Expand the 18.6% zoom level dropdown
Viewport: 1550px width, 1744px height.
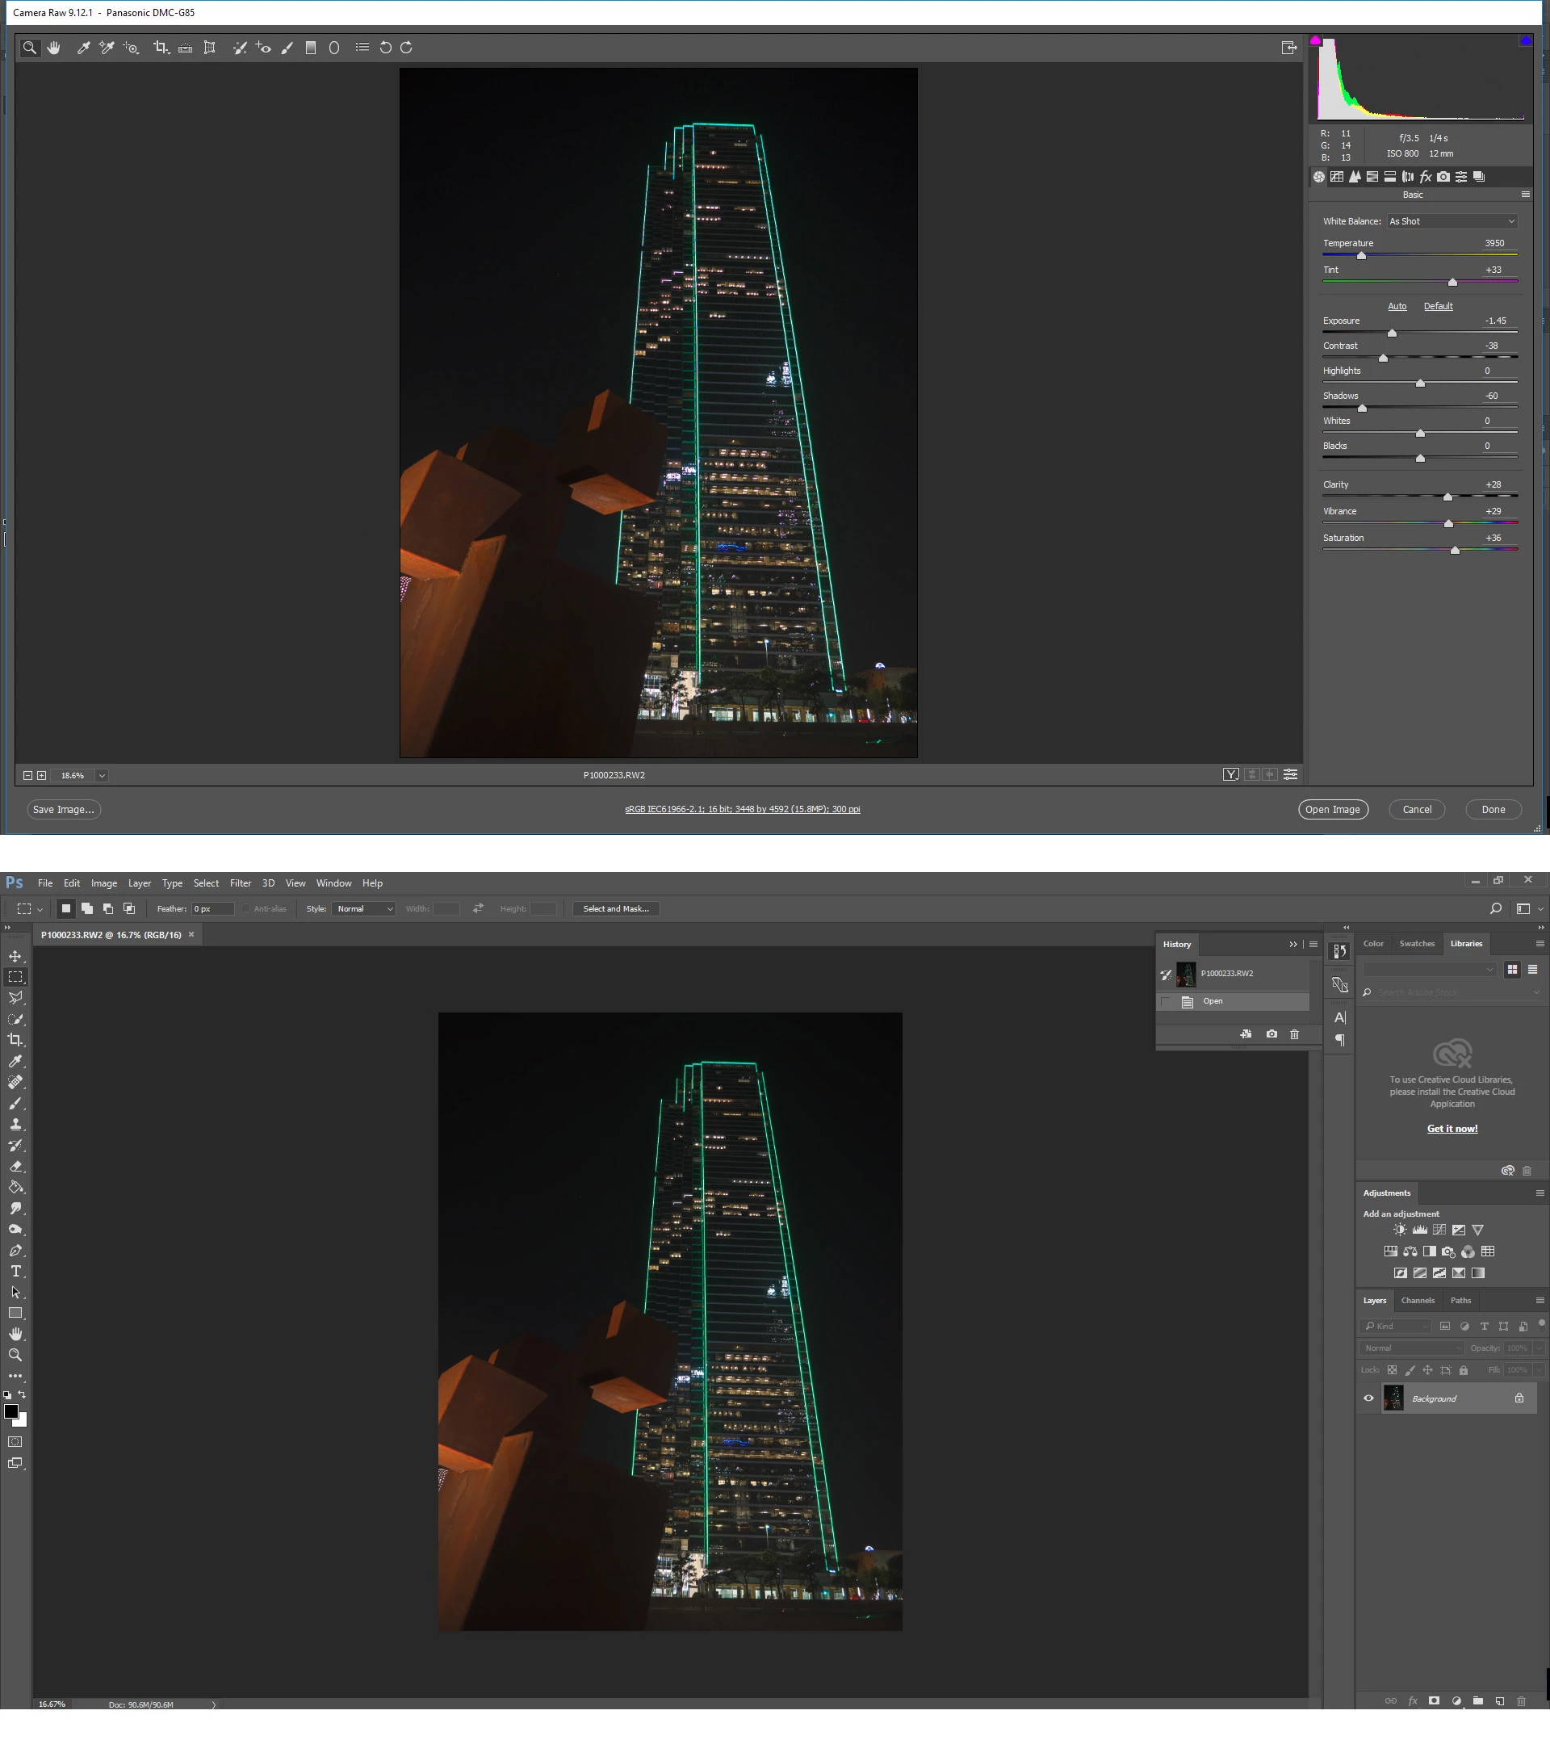(x=102, y=776)
